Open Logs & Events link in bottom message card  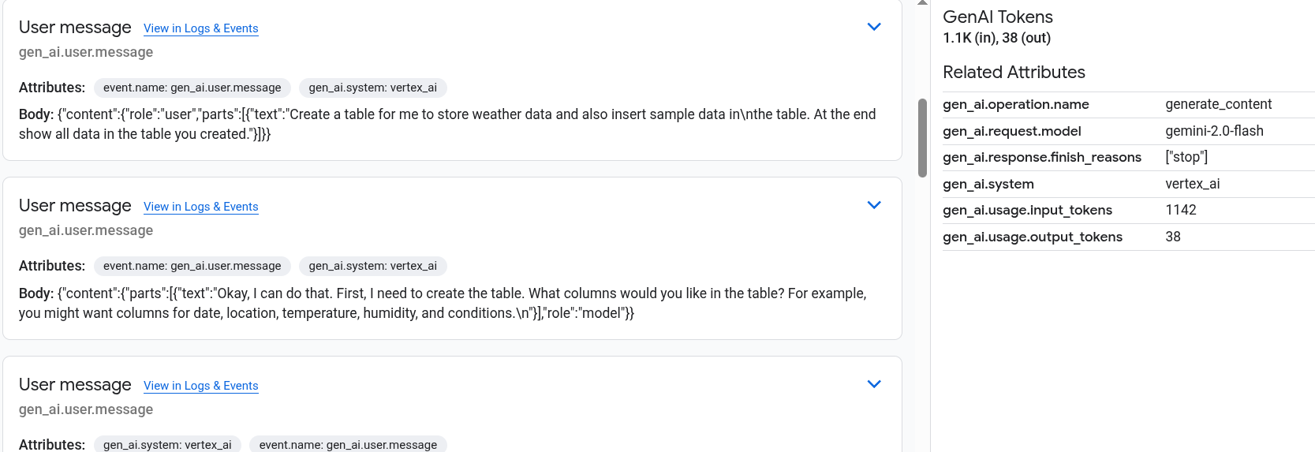pos(200,386)
